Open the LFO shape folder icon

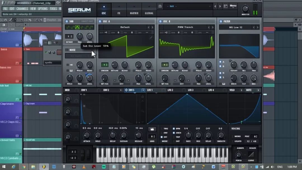tap(152, 129)
